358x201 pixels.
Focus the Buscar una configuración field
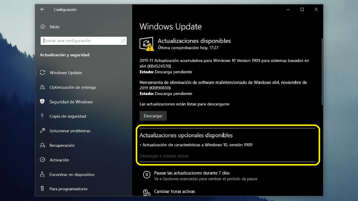(x=84, y=41)
